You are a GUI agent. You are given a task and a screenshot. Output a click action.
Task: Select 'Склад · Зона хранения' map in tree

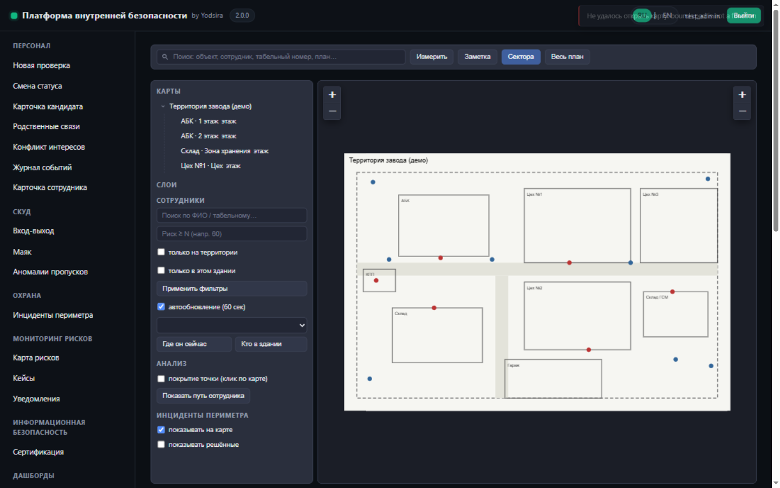225,151
